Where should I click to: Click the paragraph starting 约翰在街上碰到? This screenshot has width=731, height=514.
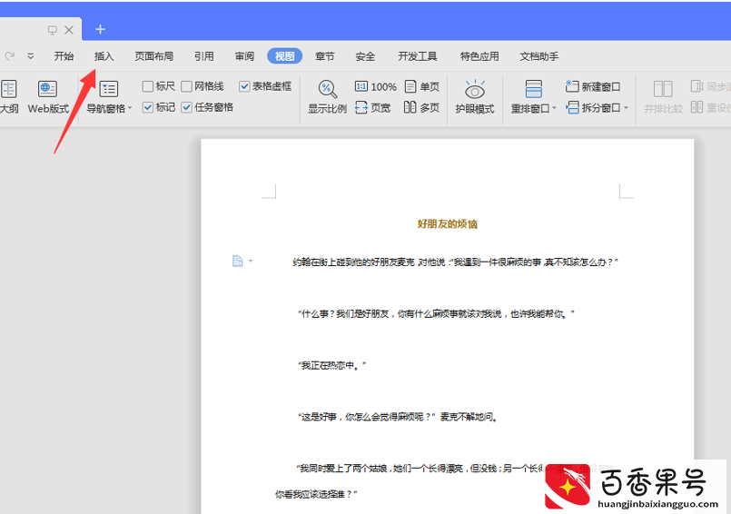click(x=455, y=262)
